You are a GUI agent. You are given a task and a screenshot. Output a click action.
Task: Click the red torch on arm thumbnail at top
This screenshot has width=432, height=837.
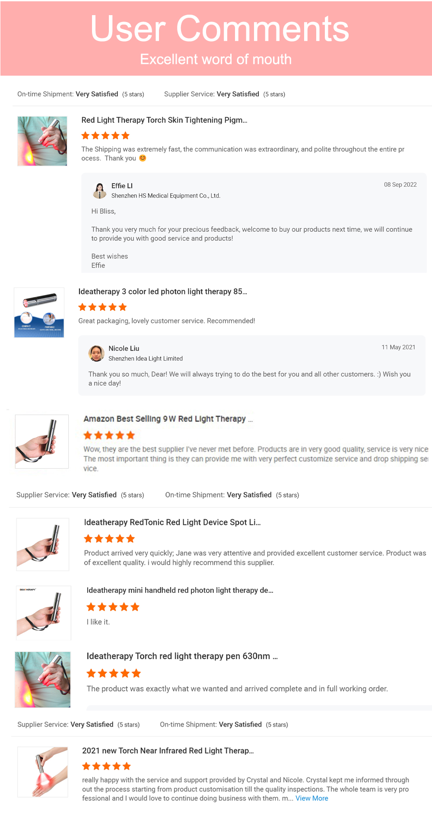tap(42, 141)
